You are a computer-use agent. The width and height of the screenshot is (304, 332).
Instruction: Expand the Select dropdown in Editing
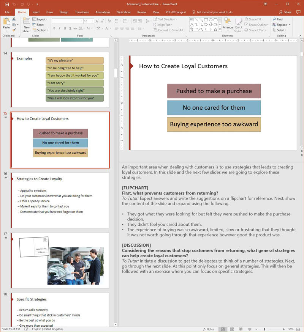(280, 30)
